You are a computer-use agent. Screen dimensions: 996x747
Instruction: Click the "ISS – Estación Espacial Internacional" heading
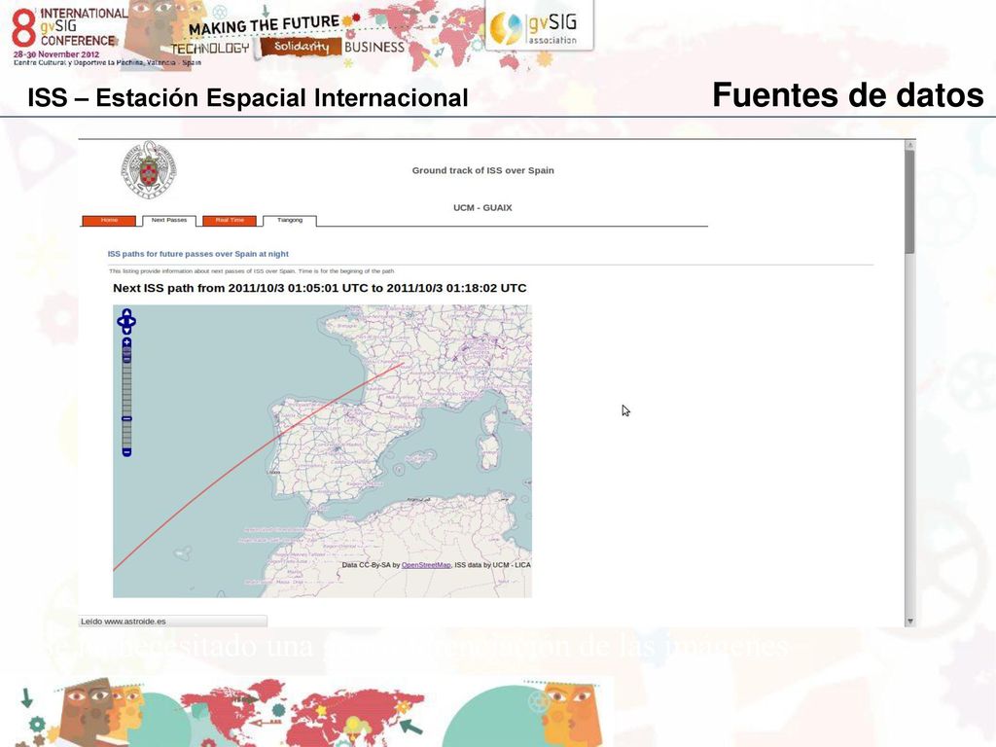click(x=248, y=98)
